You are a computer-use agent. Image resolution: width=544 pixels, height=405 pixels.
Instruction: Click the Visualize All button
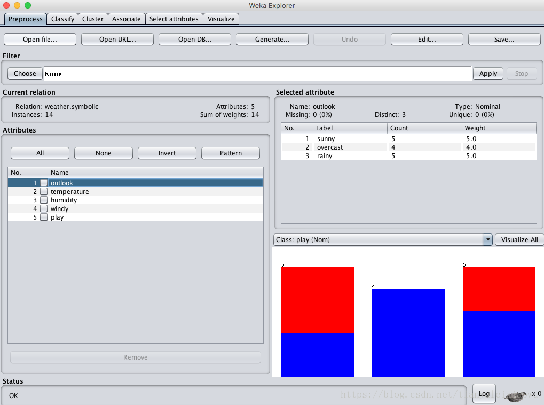pos(519,240)
